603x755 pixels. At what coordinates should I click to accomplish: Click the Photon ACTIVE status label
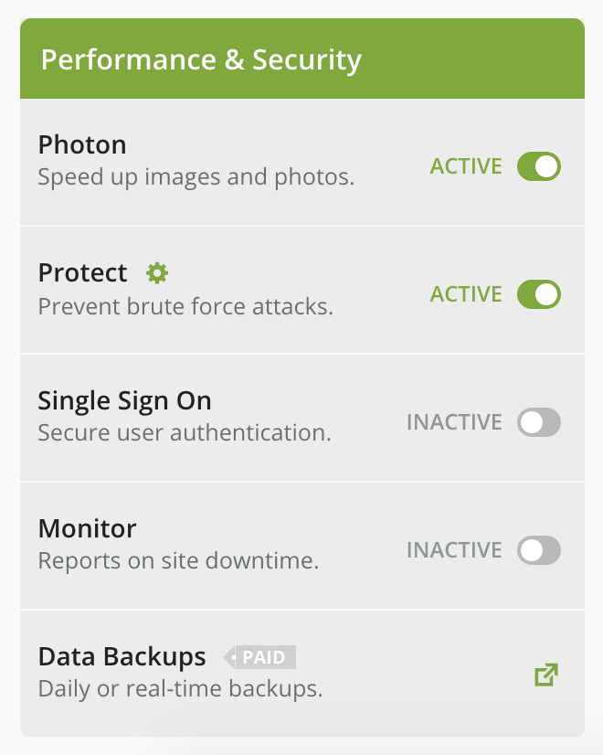click(466, 166)
